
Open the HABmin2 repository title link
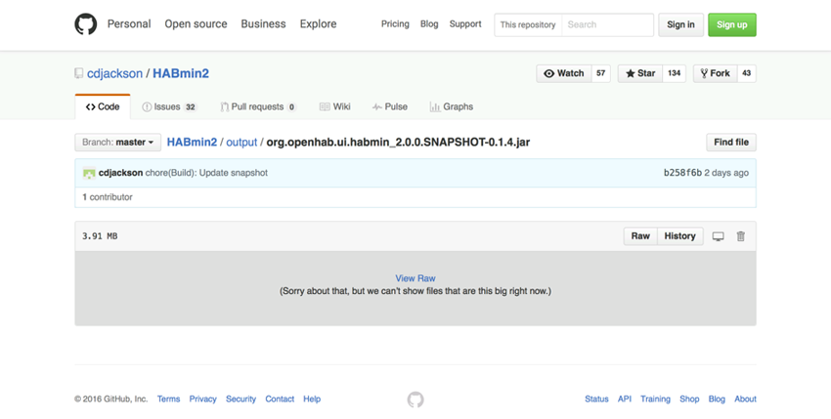click(181, 73)
